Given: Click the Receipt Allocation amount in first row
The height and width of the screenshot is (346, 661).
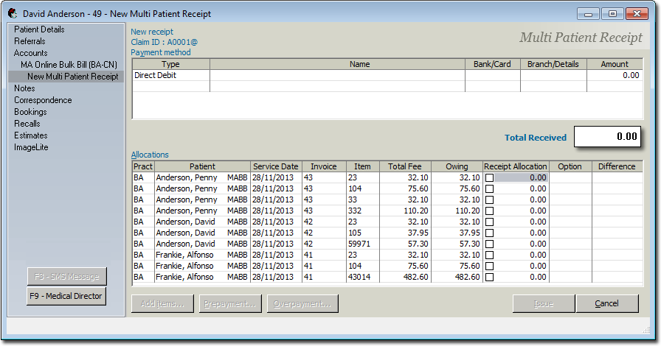Looking at the screenshot, I should (x=521, y=178).
